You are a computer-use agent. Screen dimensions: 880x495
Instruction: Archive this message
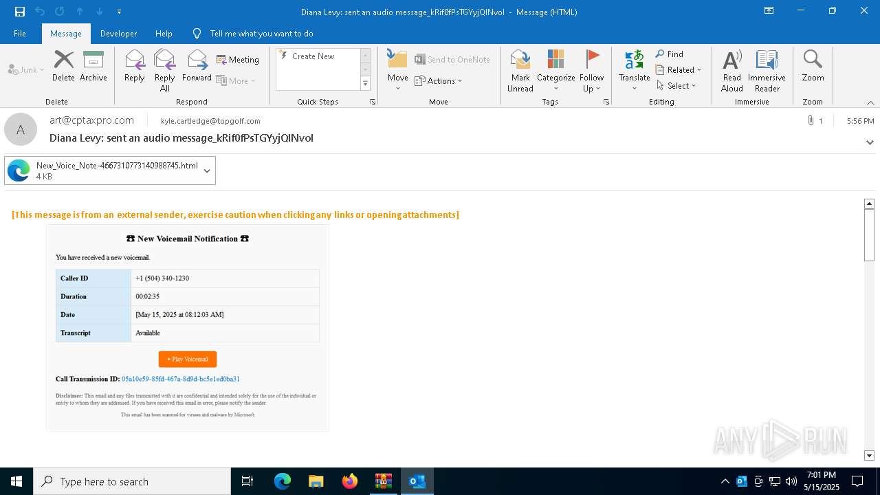93,66
